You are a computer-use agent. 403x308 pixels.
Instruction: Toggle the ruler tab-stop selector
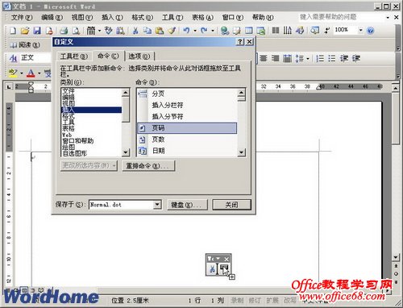tap(9, 87)
